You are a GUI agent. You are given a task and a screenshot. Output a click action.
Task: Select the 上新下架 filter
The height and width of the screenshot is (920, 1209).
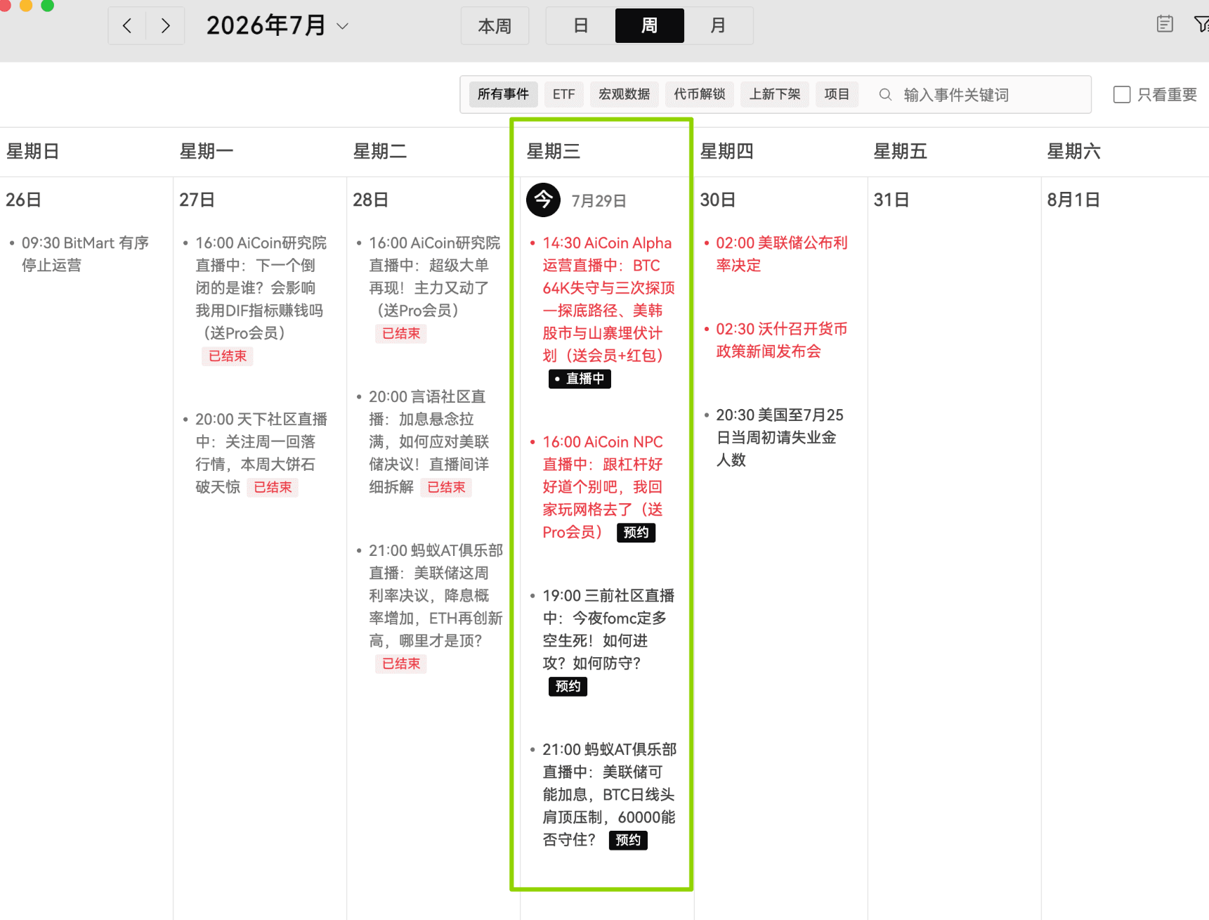(x=774, y=94)
